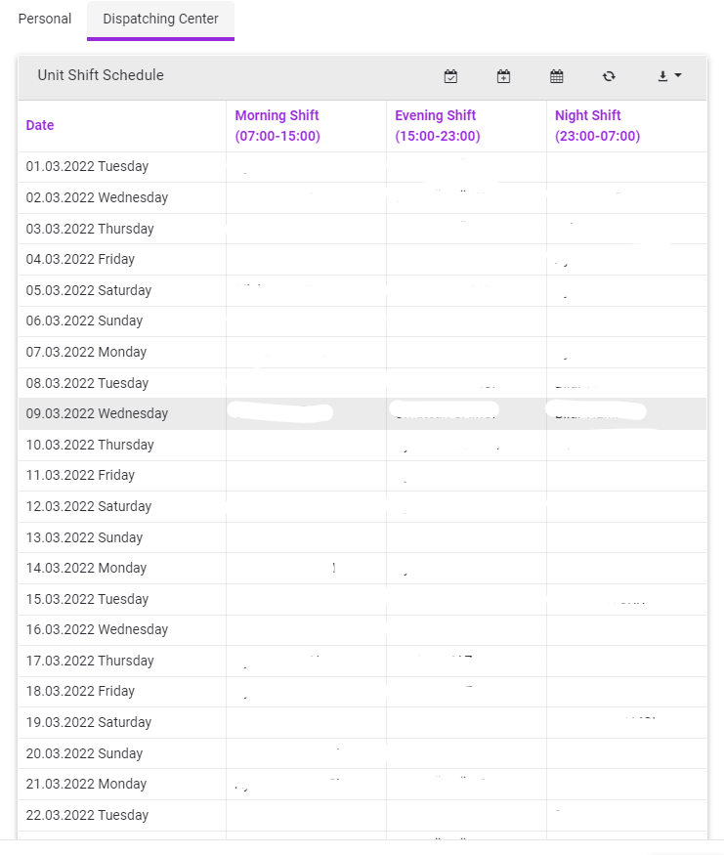Click the Unit Shift Schedule title
Image resolution: width=724 pixels, height=855 pixels.
(101, 75)
